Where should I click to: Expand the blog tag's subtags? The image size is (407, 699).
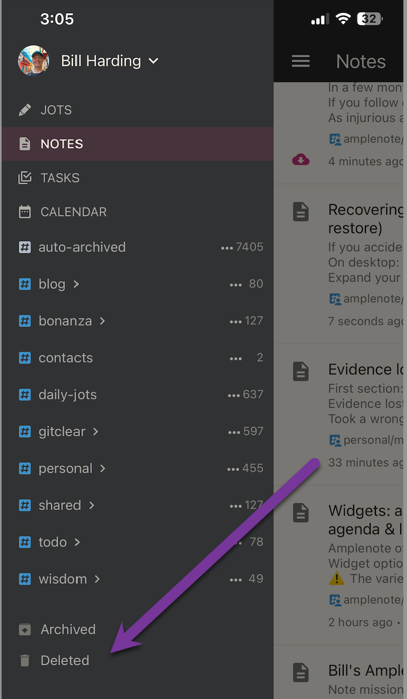click(x=75, y=284)
